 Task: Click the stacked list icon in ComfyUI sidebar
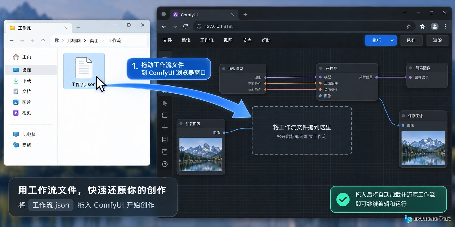point(165,152)
